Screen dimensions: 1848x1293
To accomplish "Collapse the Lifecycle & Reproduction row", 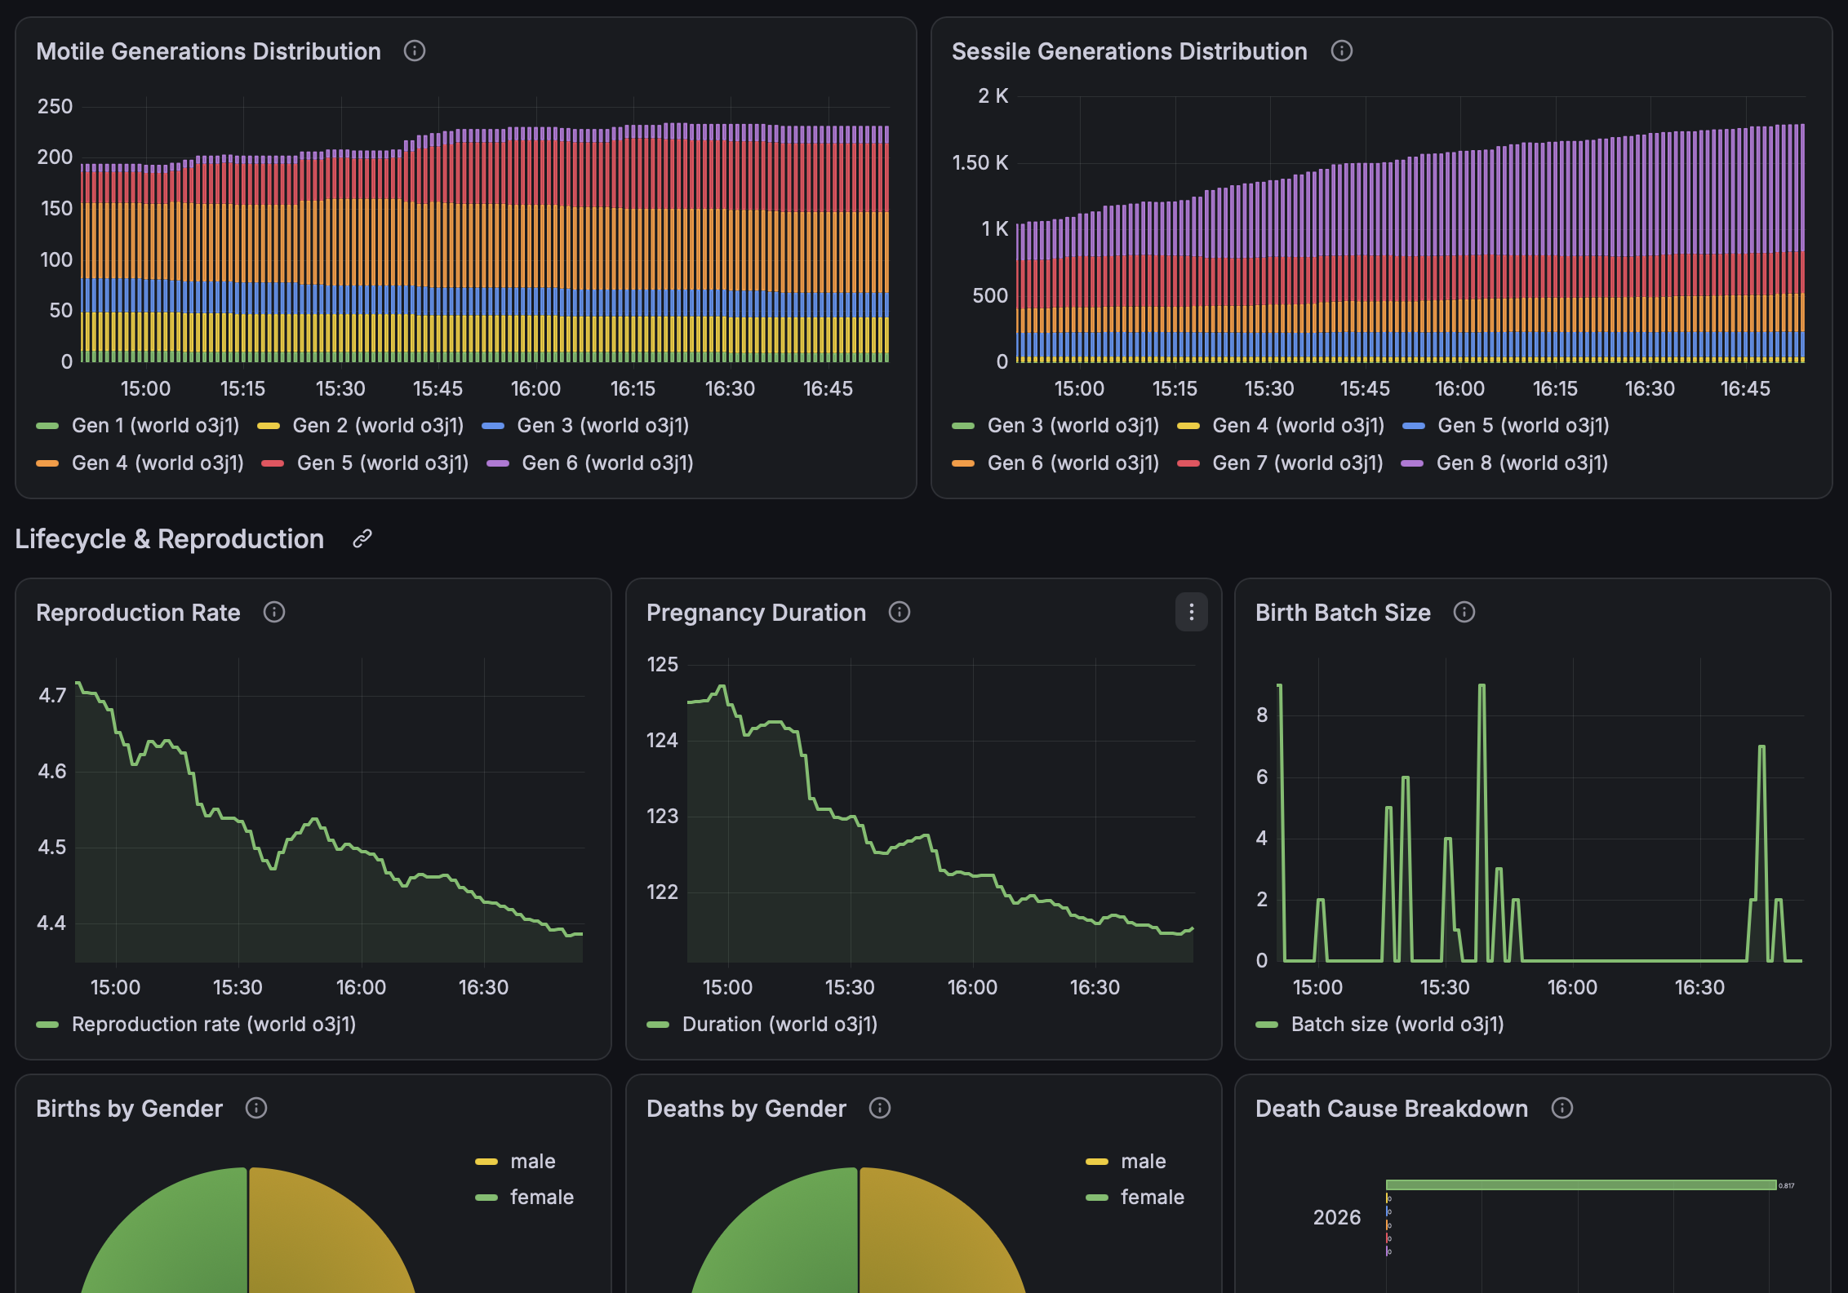I will pyautogui.click(x=170, y=539).
